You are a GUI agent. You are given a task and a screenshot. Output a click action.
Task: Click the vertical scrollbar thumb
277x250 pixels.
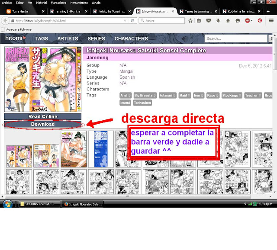click(274, 54)
